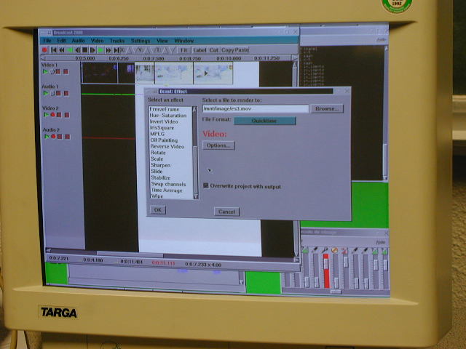Image resolution: width=466 pixels, height=349 pixels.
Task: Open the Tracks menu
Action: pyautogui.click(x=117, y=41)
